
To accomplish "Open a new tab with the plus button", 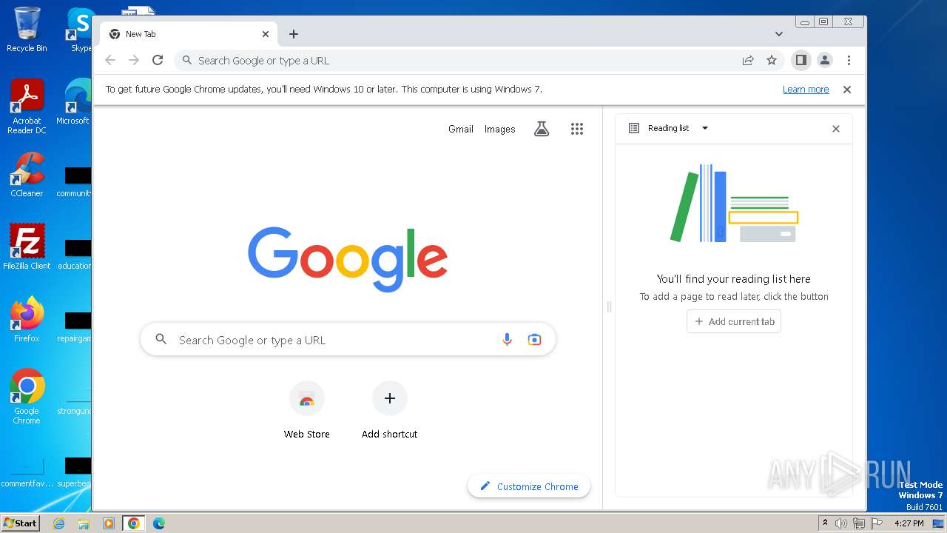I will [294, 34].
